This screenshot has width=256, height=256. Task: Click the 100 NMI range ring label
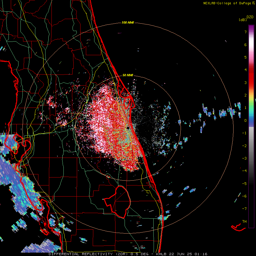[128, 22]
